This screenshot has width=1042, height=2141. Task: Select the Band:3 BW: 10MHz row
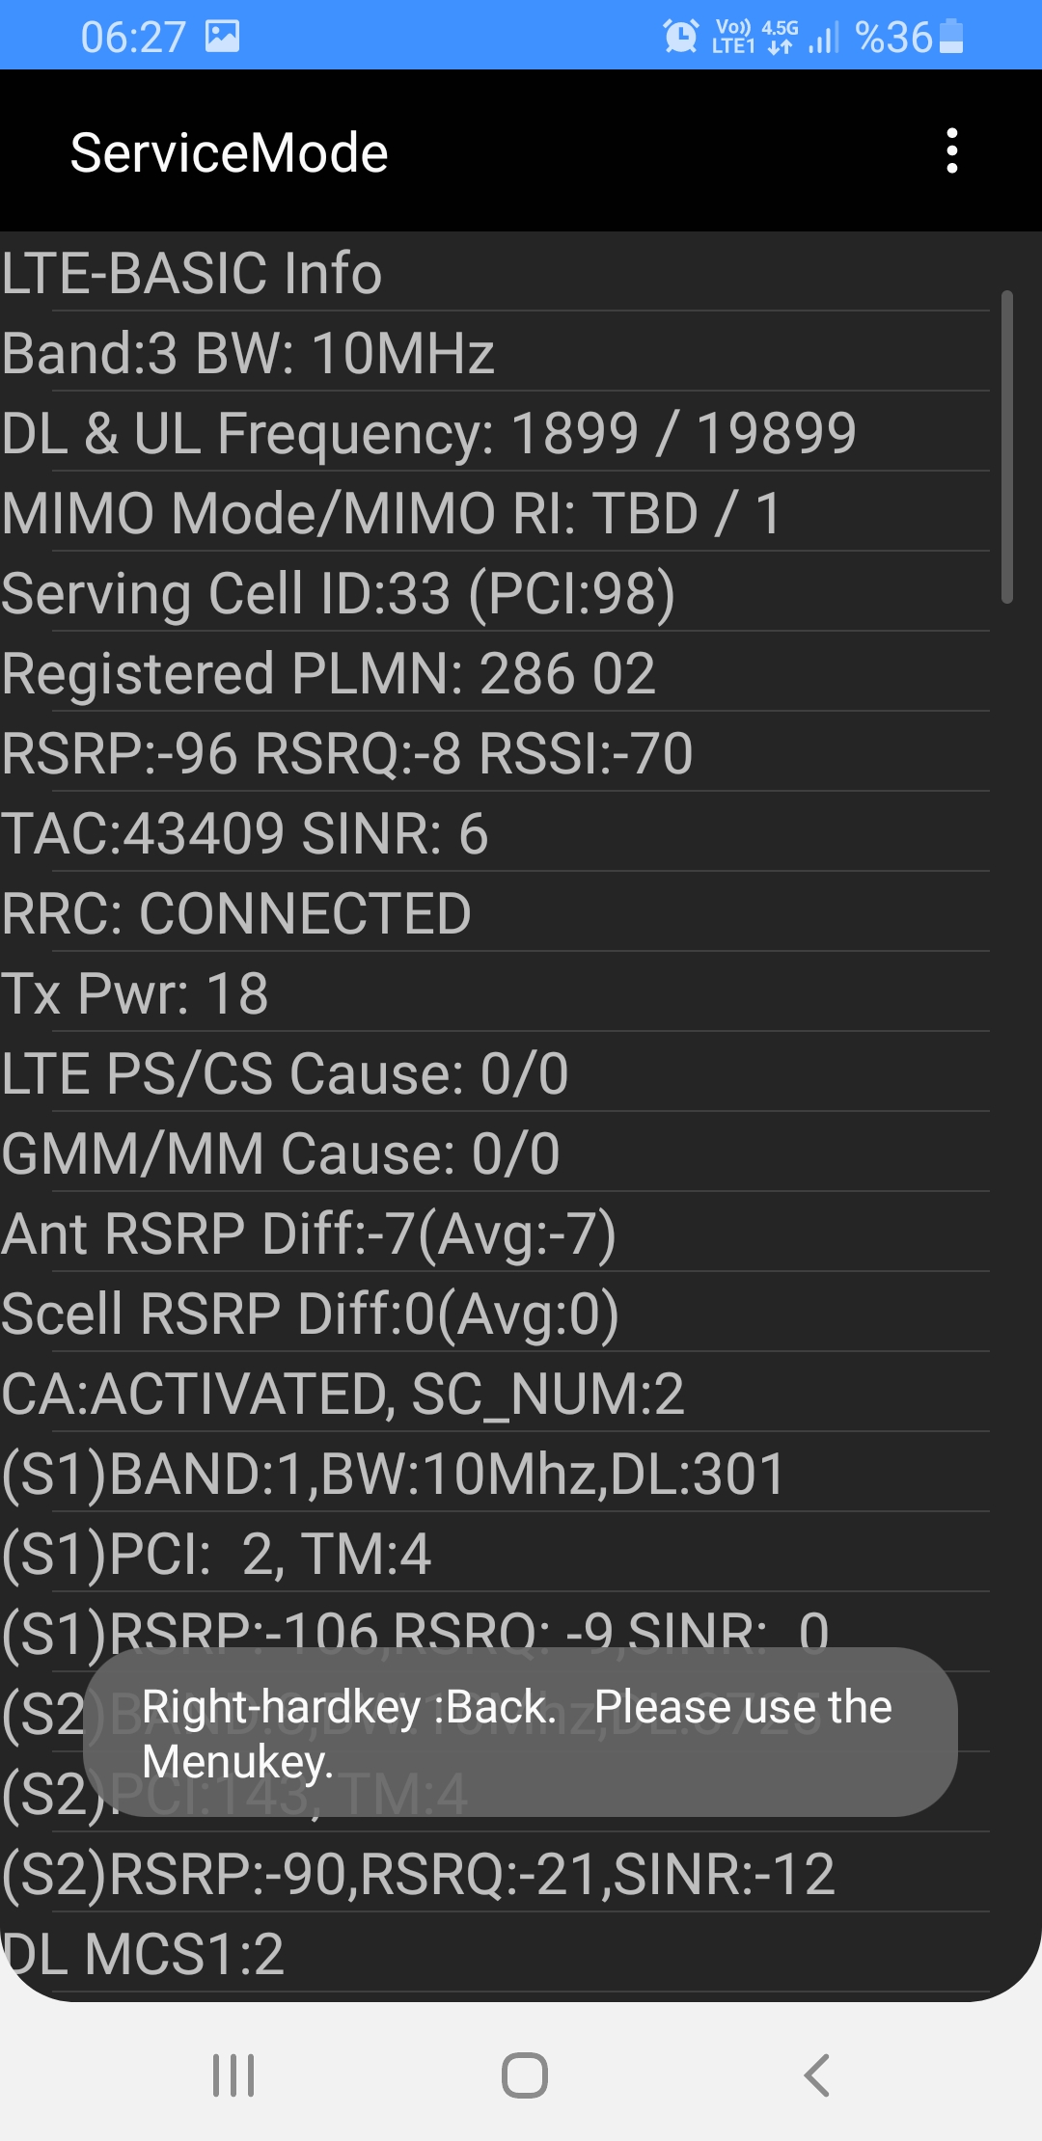click(495, 352)
